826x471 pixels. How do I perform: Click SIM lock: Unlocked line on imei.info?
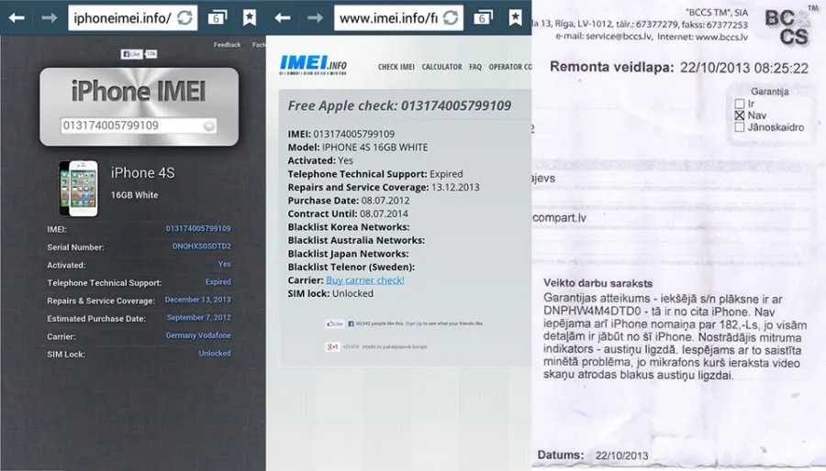pyautogui.click(x=330, y=293)
